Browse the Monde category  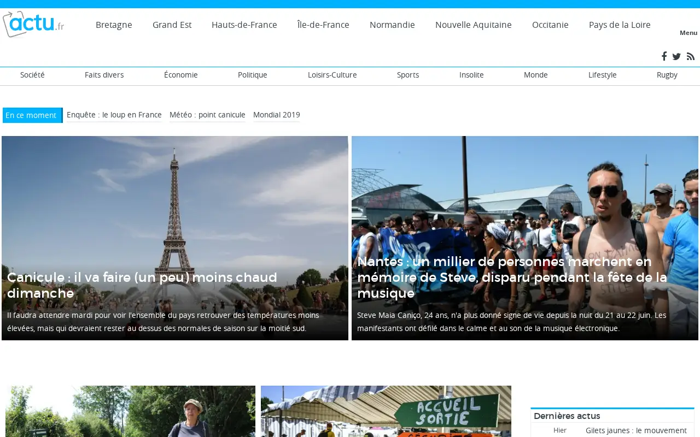pyautogui.click(x=536, y=75)
